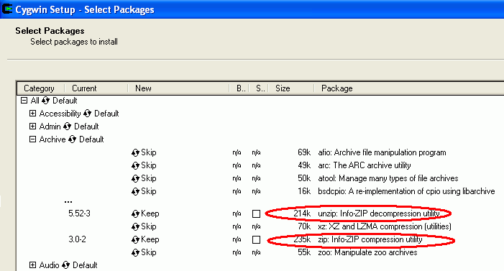The width and height of the screenshot is (504, 271).
Task: Check the source box for unzip
Action: [x=256, y=213]
